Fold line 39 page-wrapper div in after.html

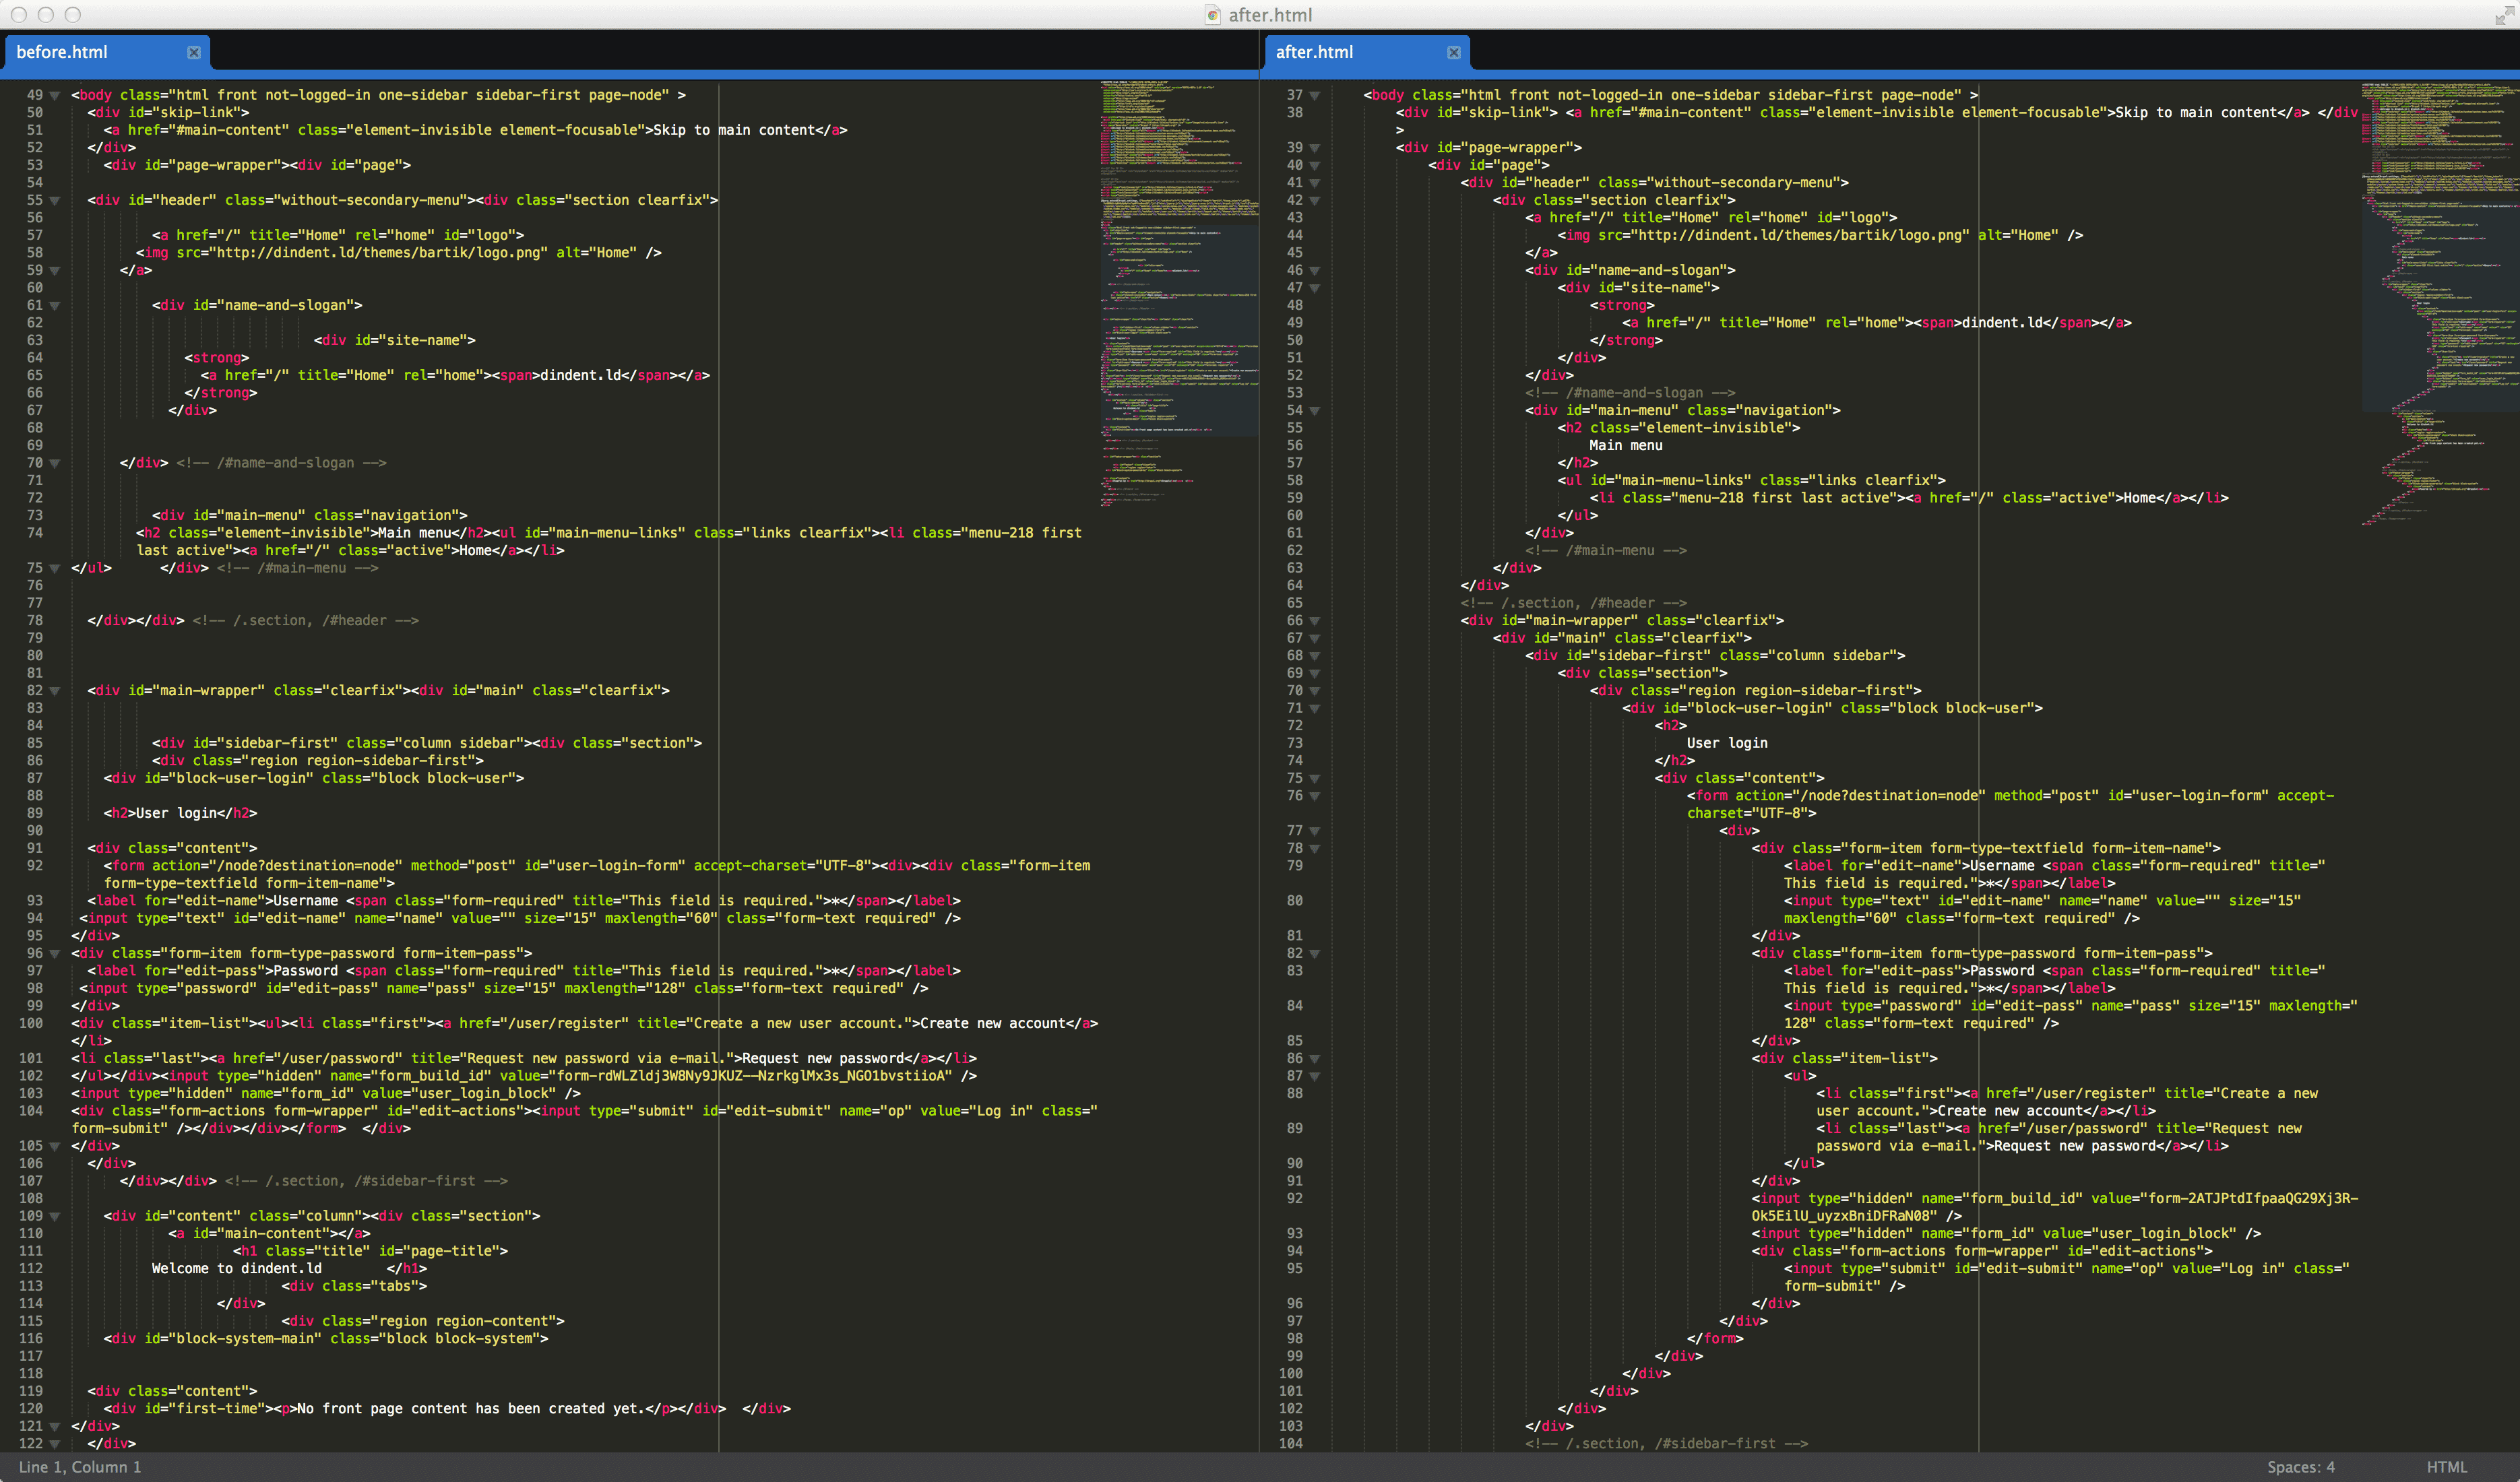[x=1315, y=148]
